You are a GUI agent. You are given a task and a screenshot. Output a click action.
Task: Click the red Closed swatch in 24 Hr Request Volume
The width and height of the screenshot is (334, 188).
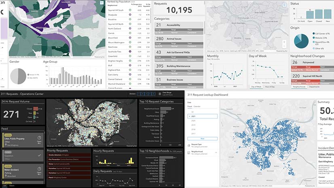tap(36, 109)
